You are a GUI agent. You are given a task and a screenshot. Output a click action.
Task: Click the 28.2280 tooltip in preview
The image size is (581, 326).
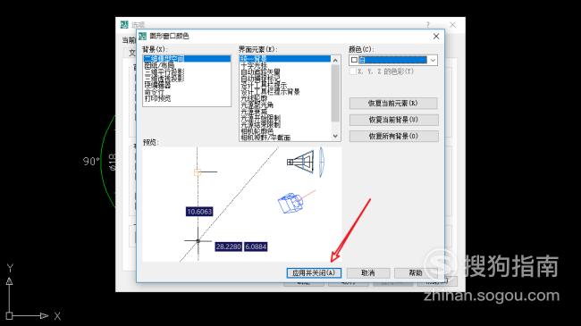coord(229,247)
